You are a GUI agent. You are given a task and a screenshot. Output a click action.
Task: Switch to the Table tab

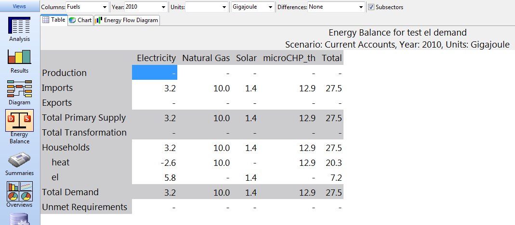[x=54, y=20]
